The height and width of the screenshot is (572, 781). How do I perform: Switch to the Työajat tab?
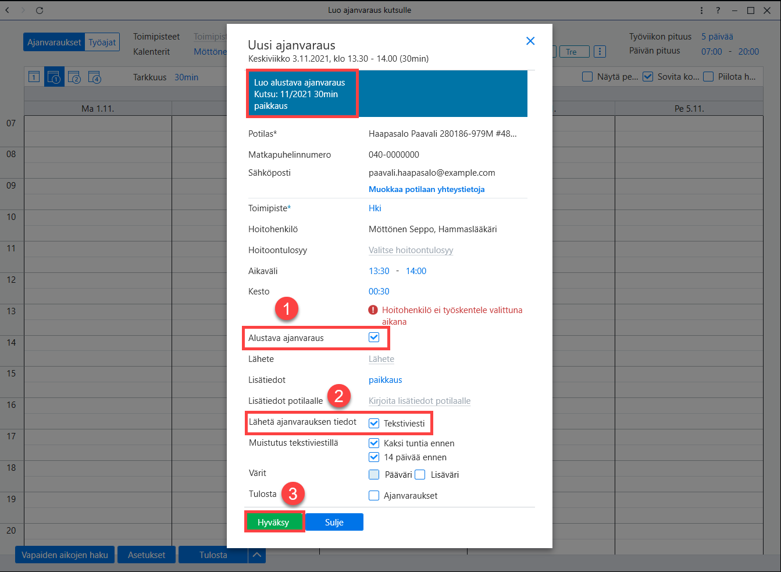(x=102, y=42)
